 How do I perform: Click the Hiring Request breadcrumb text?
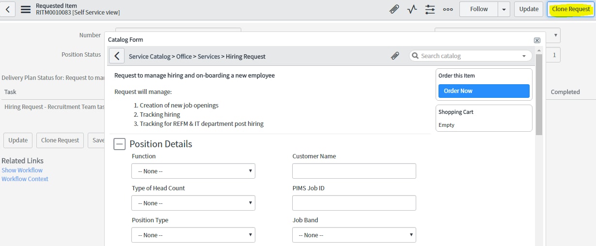[246, 57]
